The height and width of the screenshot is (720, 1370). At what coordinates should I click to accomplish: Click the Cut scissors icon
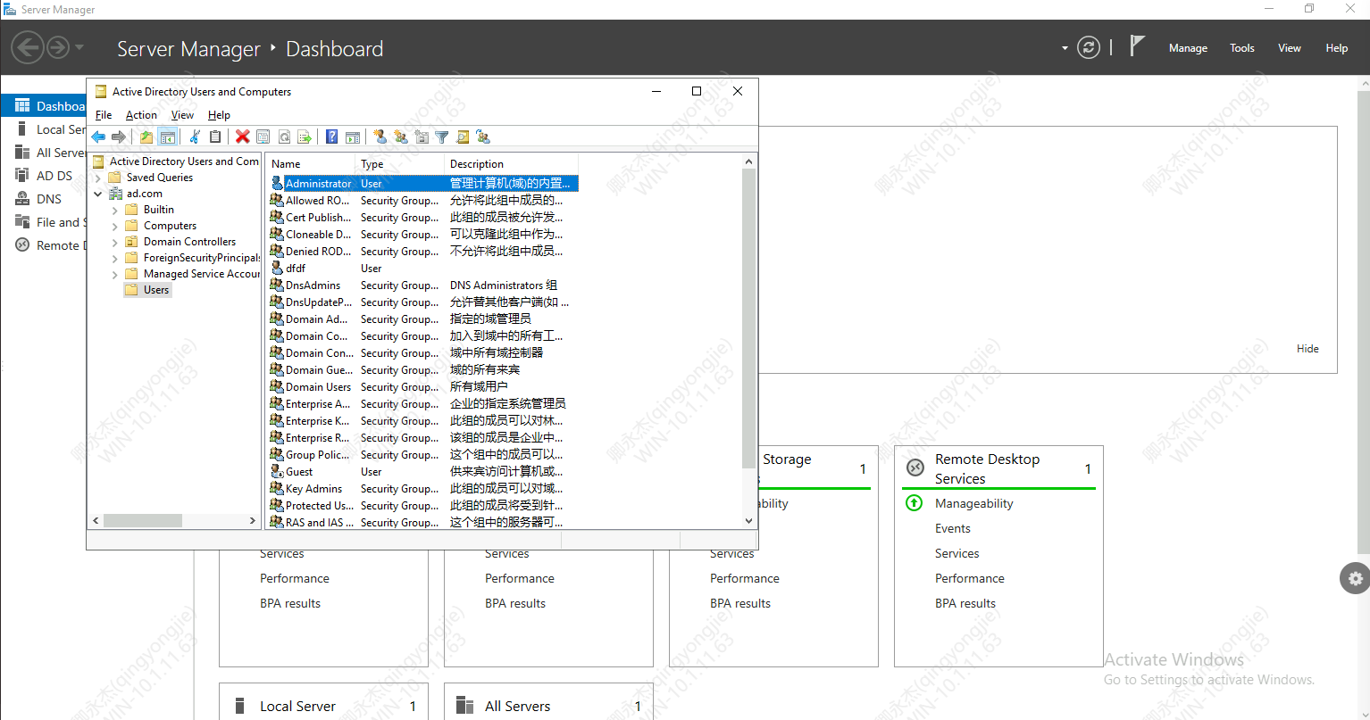click(194, 137)
